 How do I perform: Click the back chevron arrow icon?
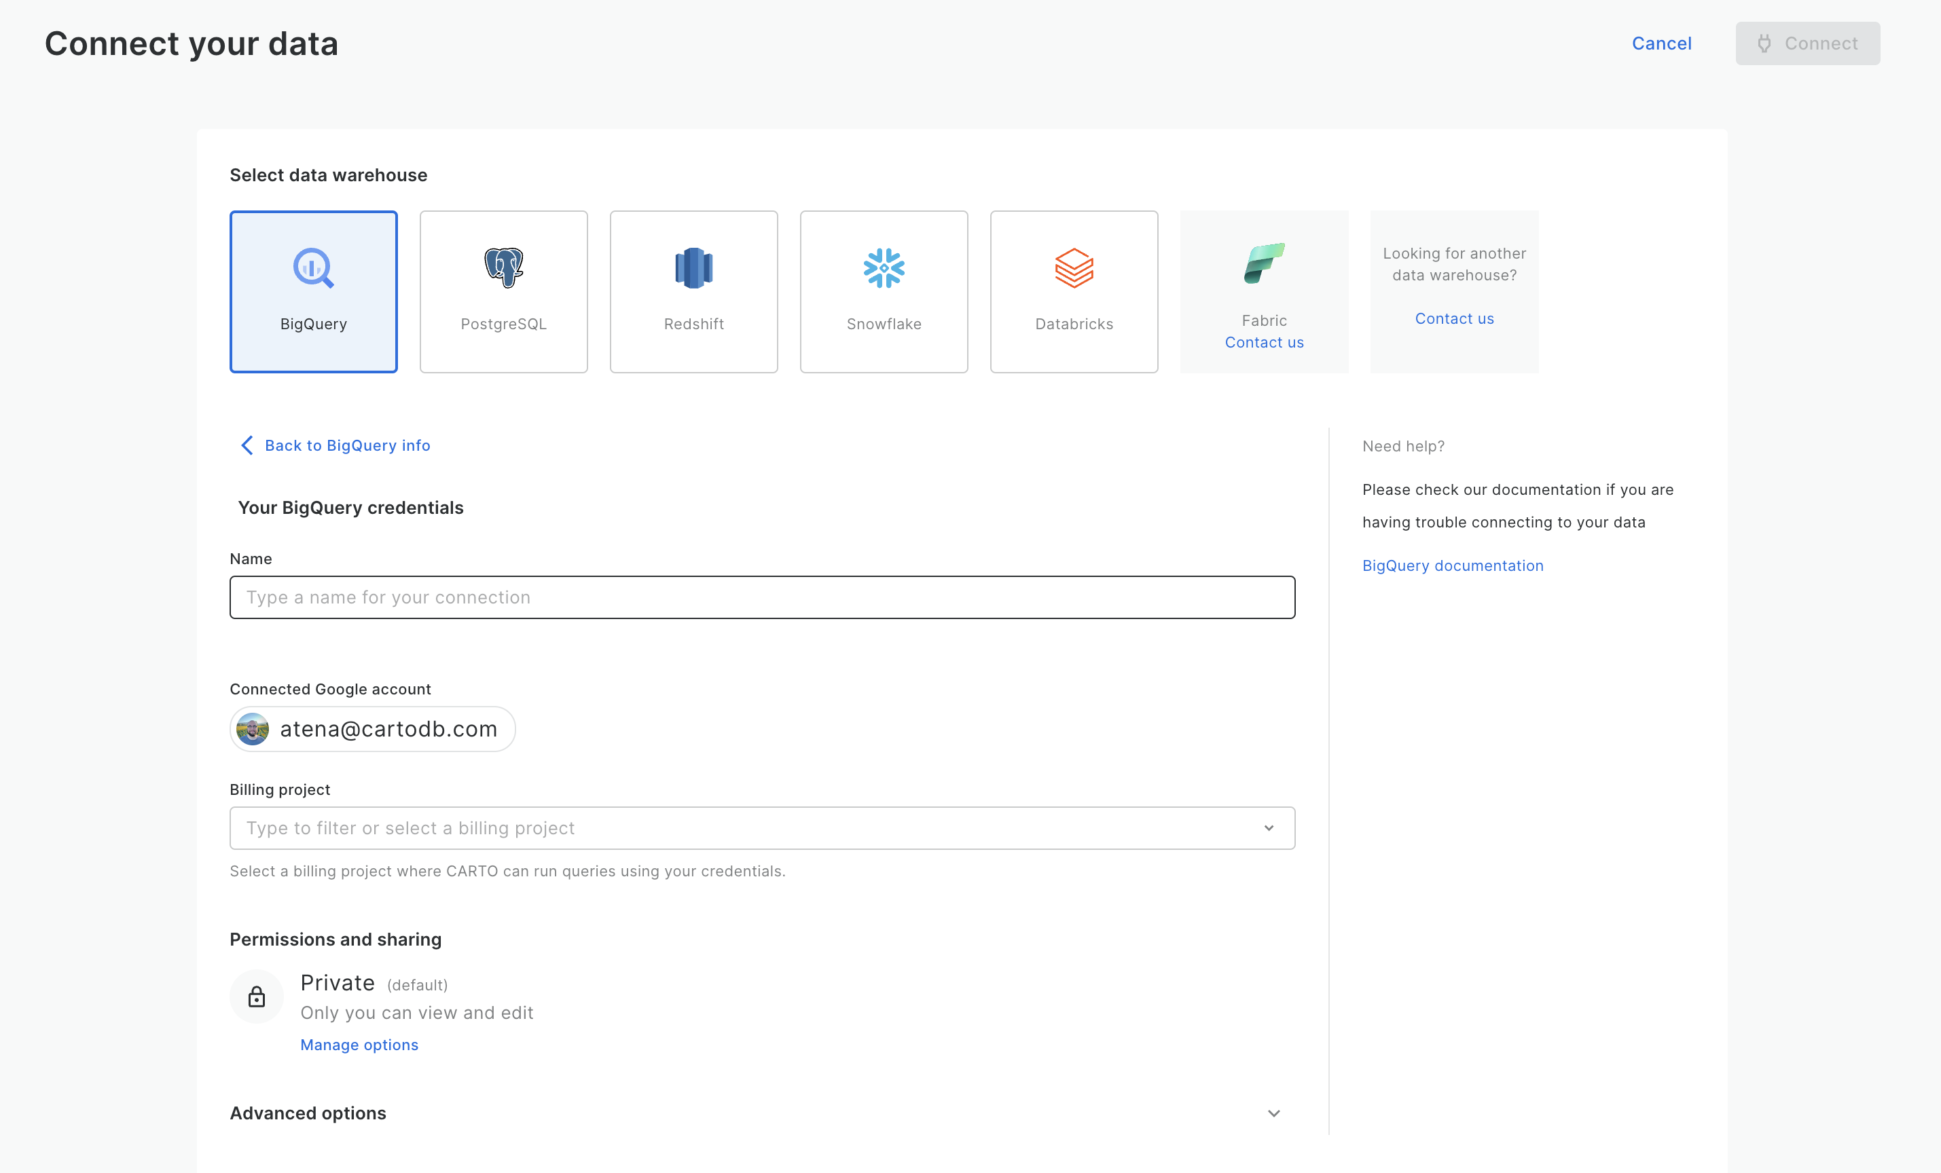247,445
